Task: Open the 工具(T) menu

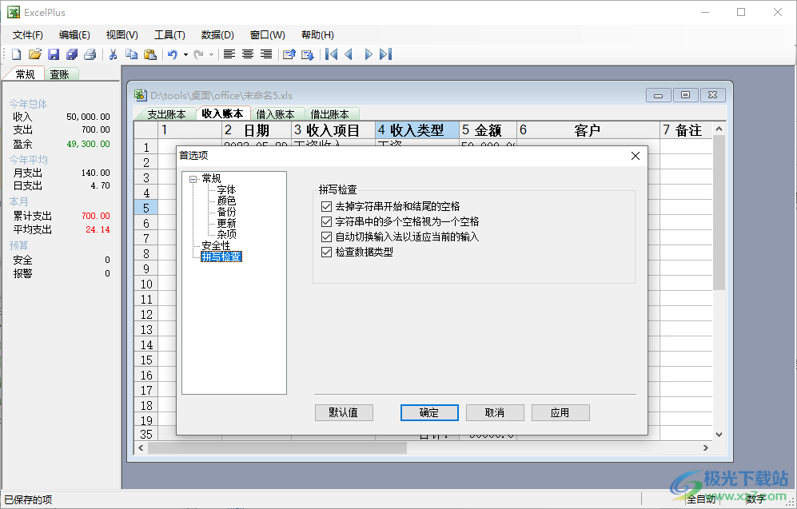Action: click(x=169, y=35)
